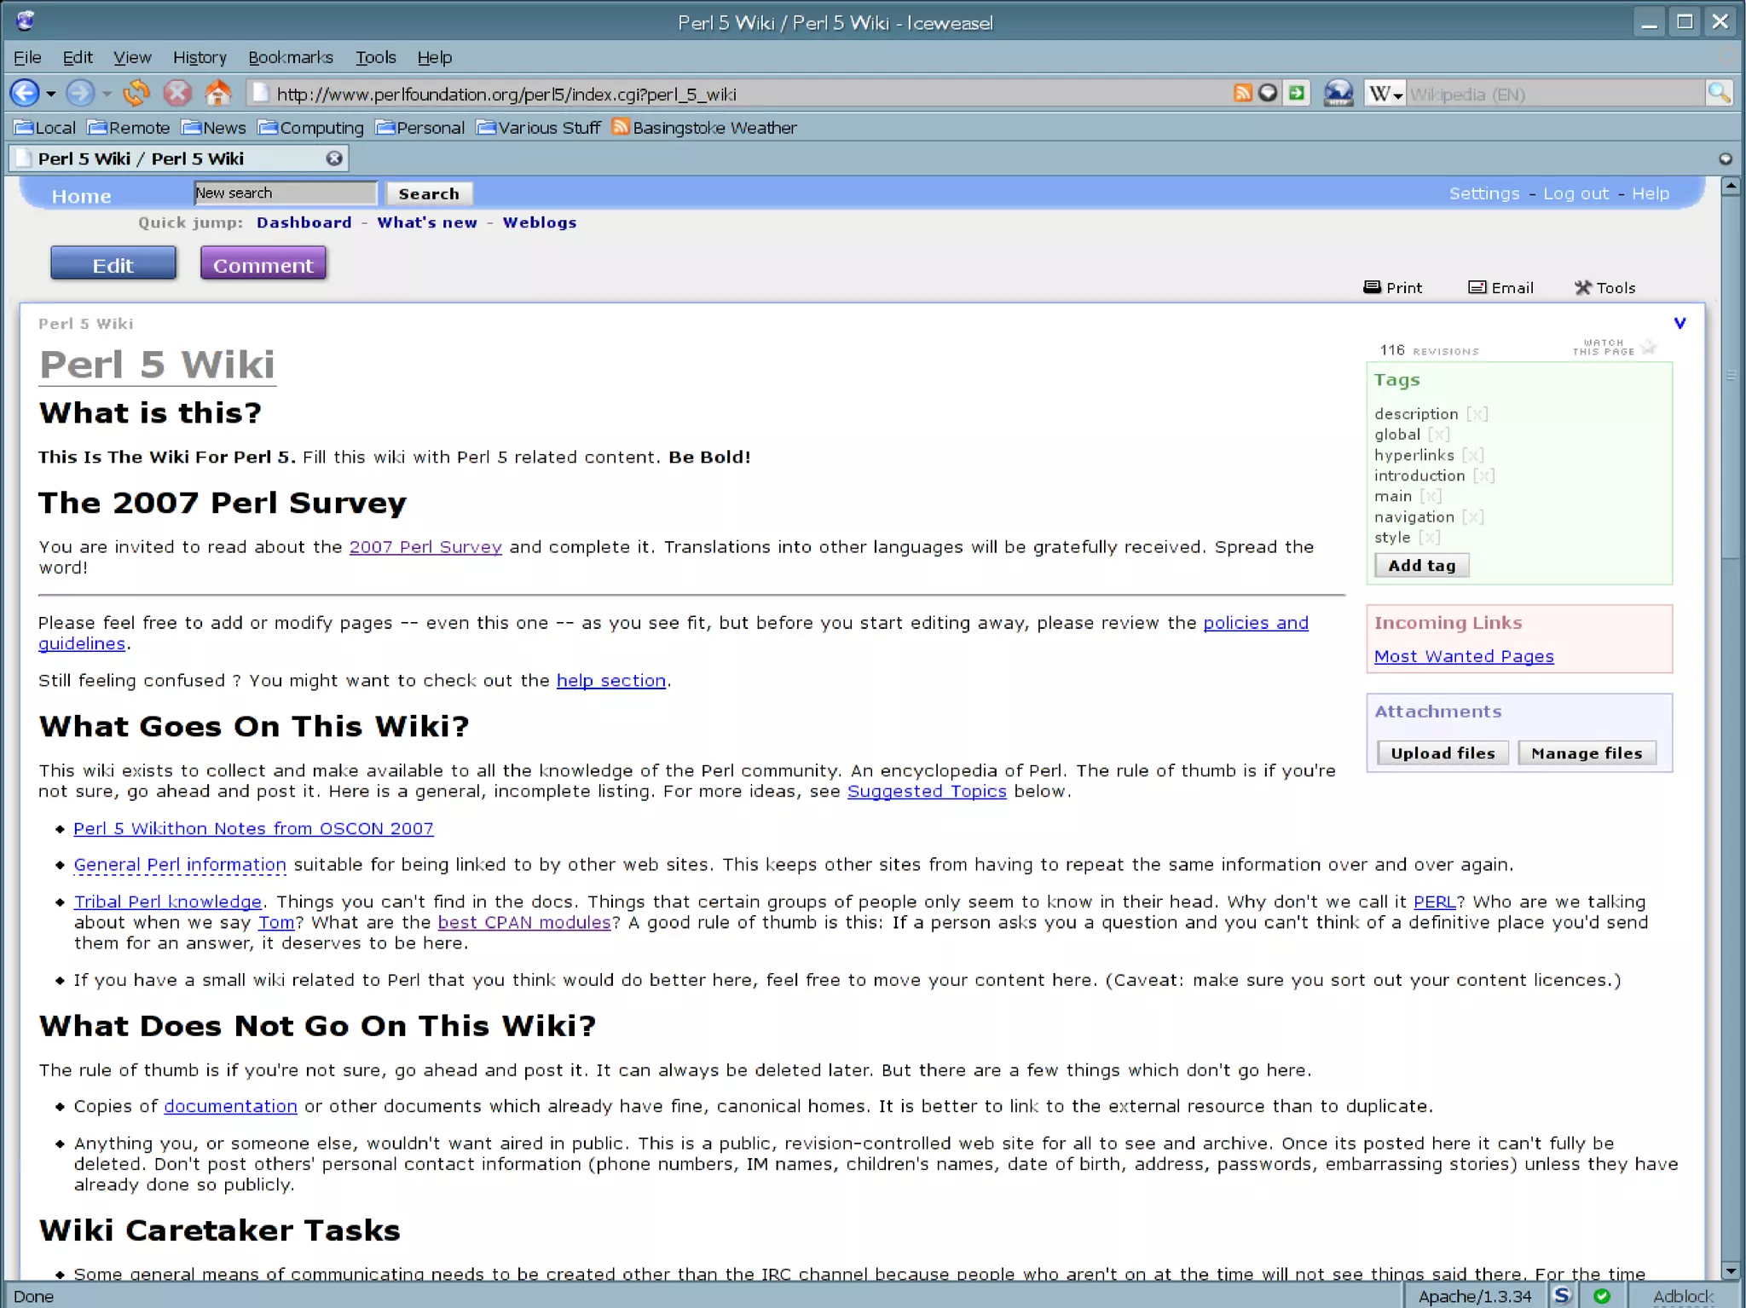Image resolution: width=1746 pixels, height=1308 pixels.
Task: Click in the New search input field
Action: click(286, 193)
